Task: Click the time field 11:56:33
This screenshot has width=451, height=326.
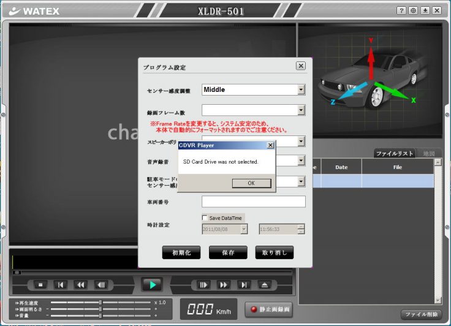Action: pos(278,229)
